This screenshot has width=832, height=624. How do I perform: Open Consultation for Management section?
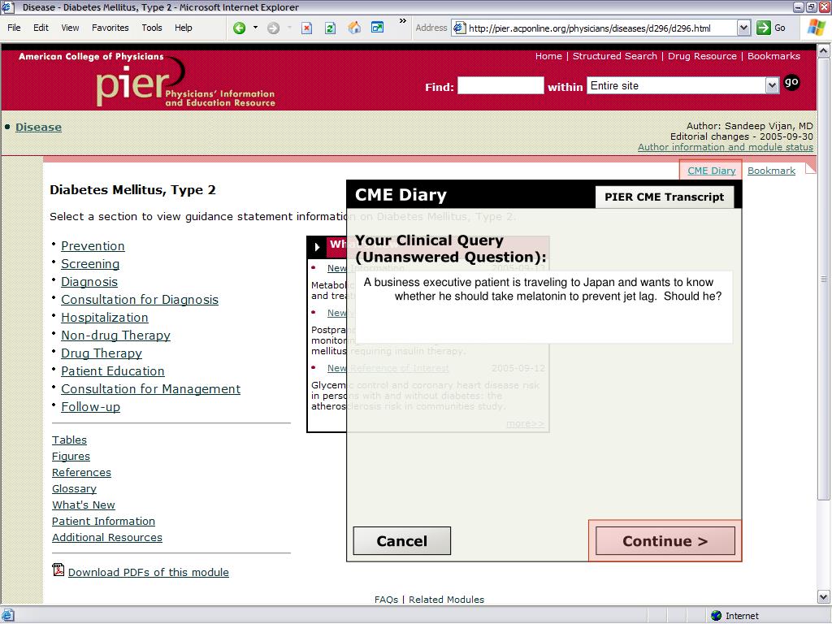(x=150, y=389)
